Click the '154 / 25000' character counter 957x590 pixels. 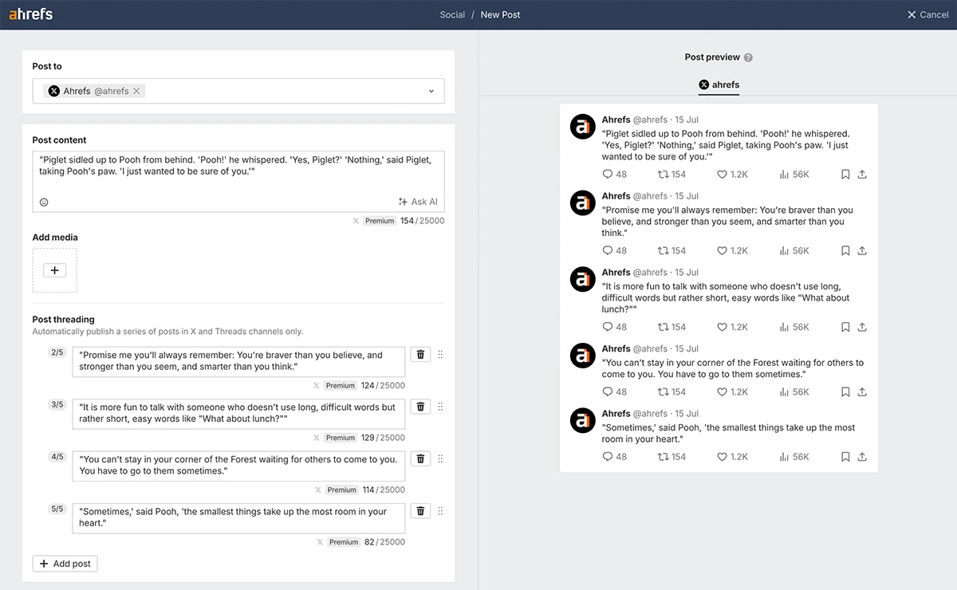422,221
